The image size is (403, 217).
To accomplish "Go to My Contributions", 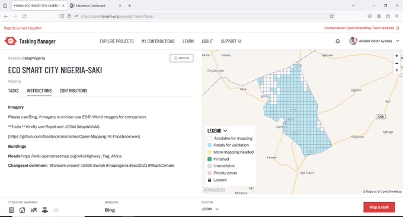I will (158, 41).
